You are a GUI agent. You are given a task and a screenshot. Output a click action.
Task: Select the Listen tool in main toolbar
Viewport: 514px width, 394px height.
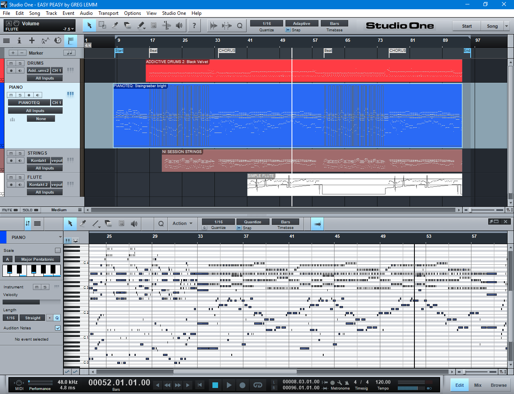tap(179, 26)
